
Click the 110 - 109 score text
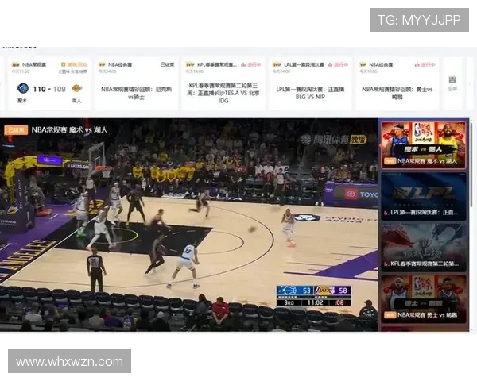(x=49, y=89)
